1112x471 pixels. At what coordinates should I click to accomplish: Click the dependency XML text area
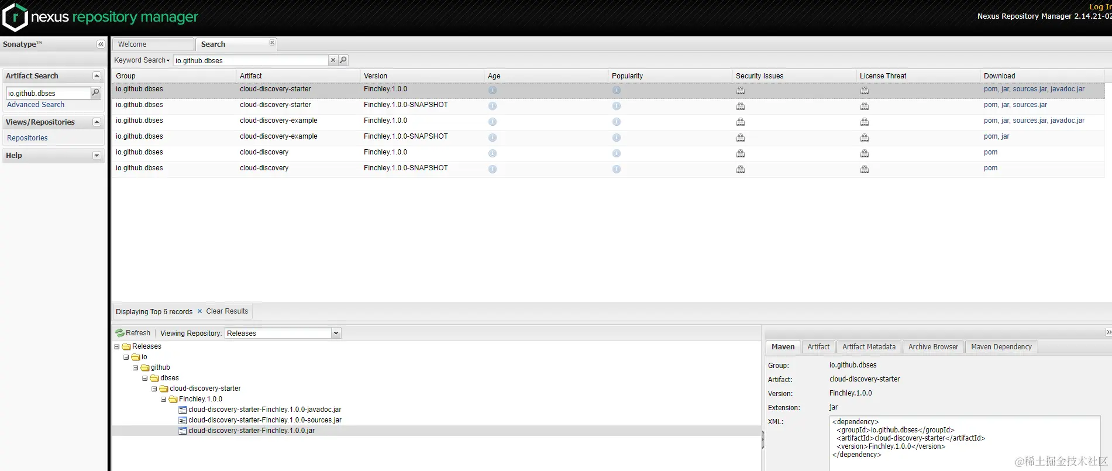click(x=965, y=443)
